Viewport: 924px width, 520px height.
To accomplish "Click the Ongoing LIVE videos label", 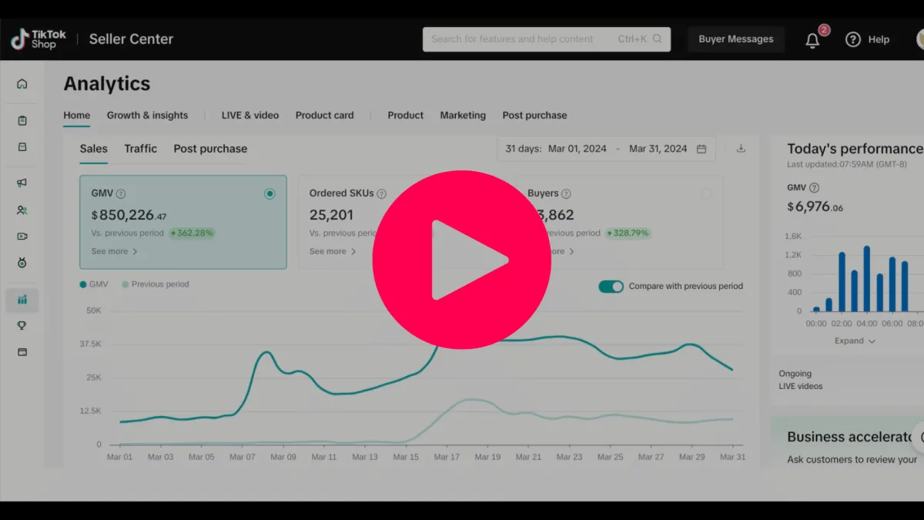I will pyautogui.click(x=801, y=380).
